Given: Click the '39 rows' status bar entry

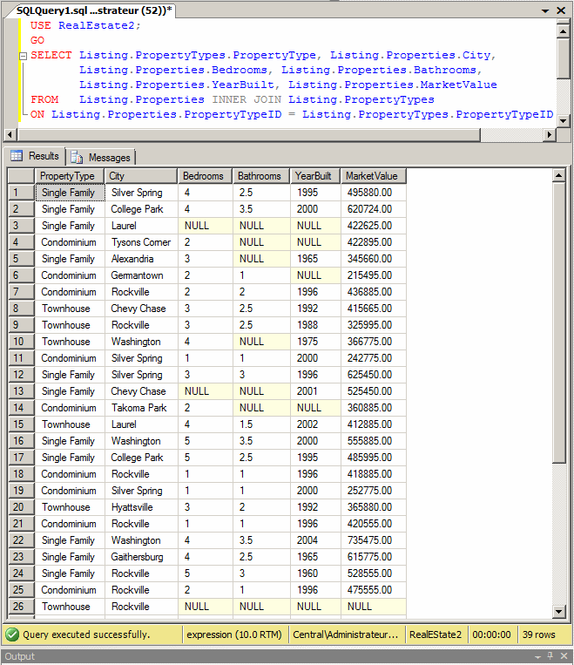Looking at the screenshot, I should 539,634.
